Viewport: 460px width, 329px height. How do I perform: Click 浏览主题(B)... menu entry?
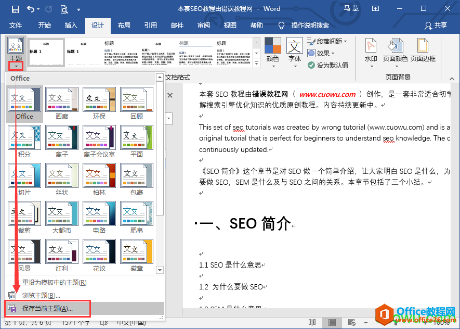[x=85, y=295]
